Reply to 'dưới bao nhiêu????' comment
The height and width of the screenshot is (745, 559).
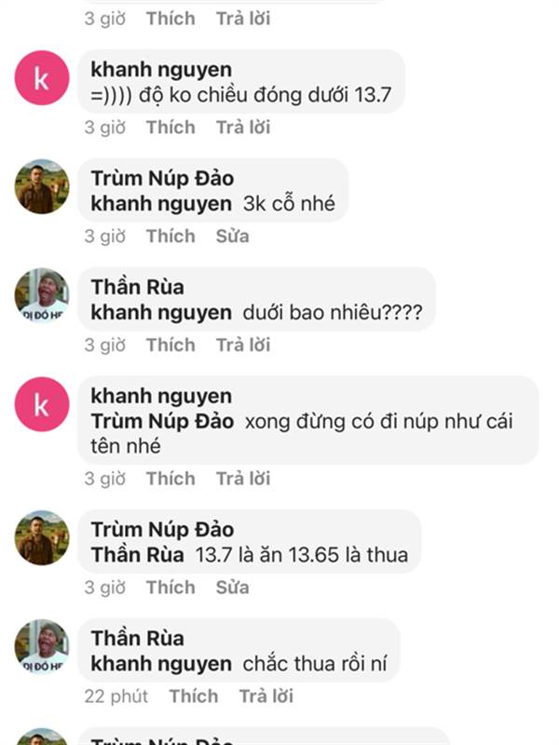243,345
